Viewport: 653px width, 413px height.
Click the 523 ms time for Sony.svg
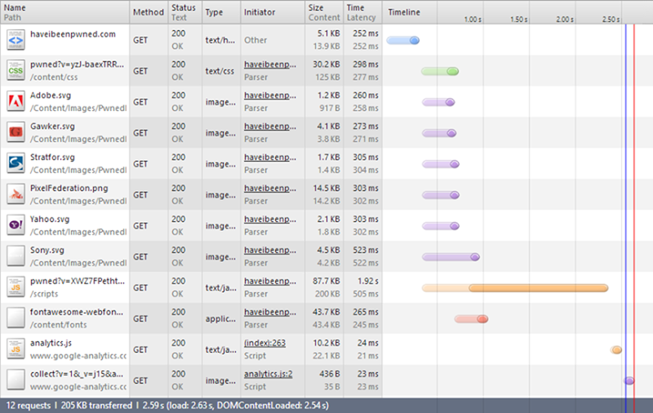(366, 251)
